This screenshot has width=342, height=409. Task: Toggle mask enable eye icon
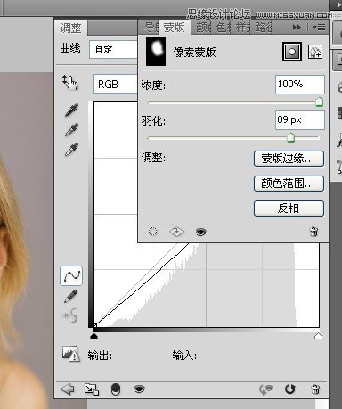point(200,232)
